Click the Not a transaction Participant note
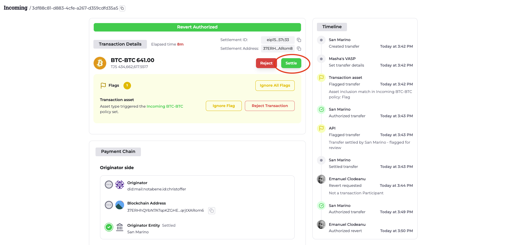Viewport: 505px width, 245px height. click(x=356, y=193)
